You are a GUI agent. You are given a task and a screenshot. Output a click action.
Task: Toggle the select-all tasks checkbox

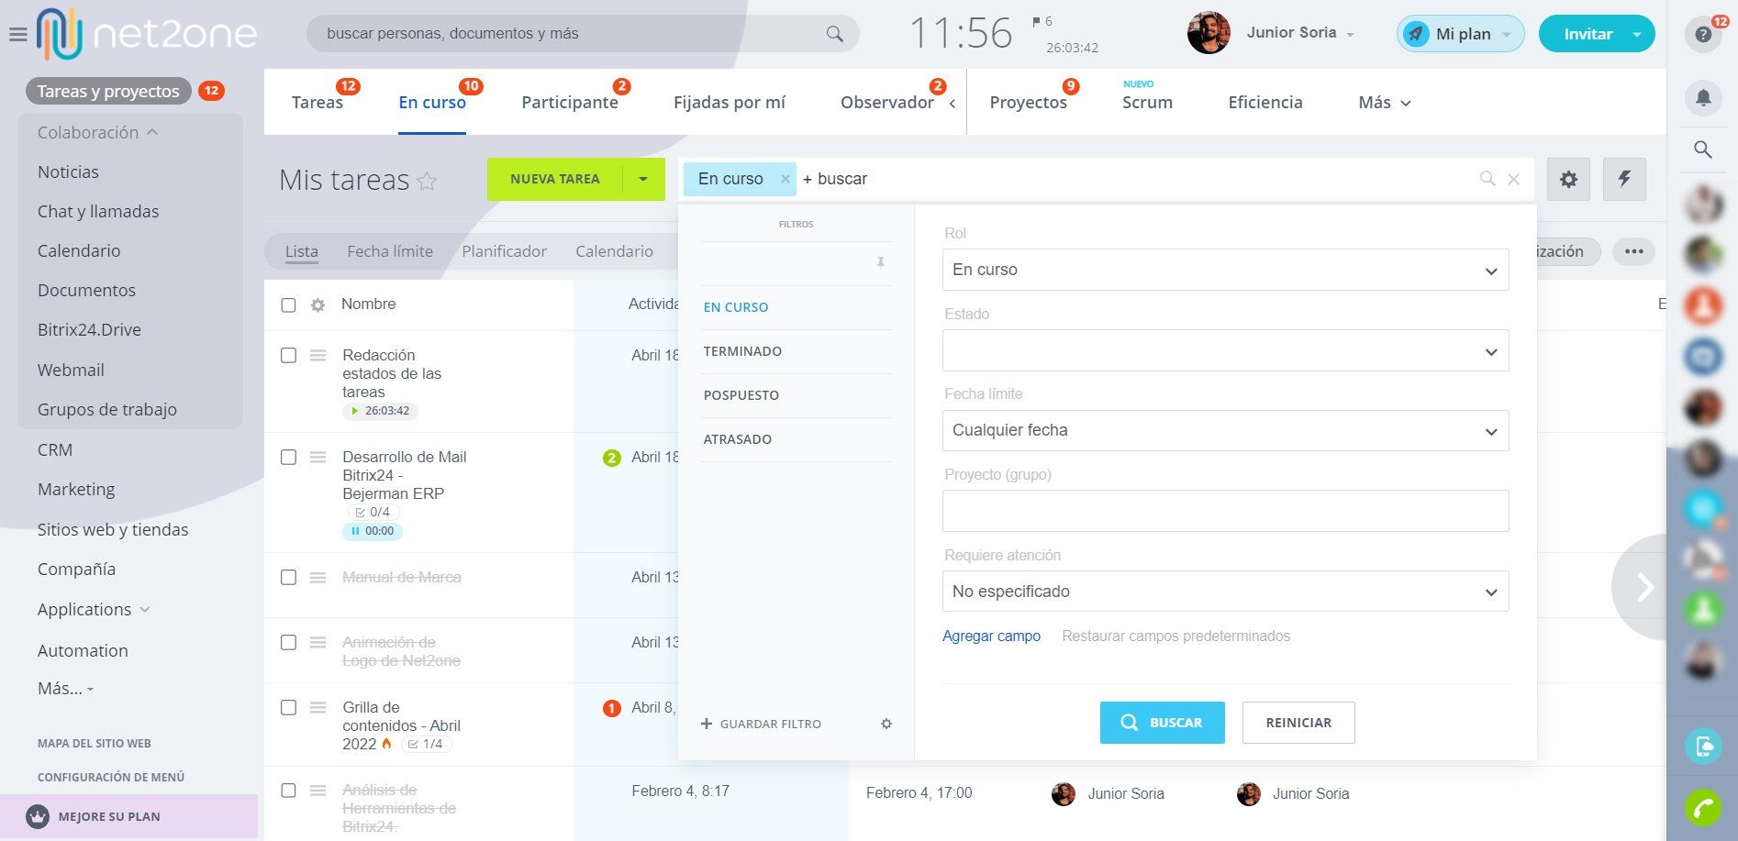288,304
